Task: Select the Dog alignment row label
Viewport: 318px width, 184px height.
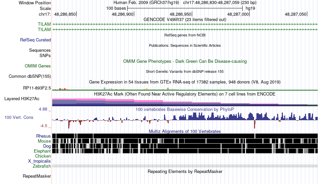Action: tap(47, 146)
